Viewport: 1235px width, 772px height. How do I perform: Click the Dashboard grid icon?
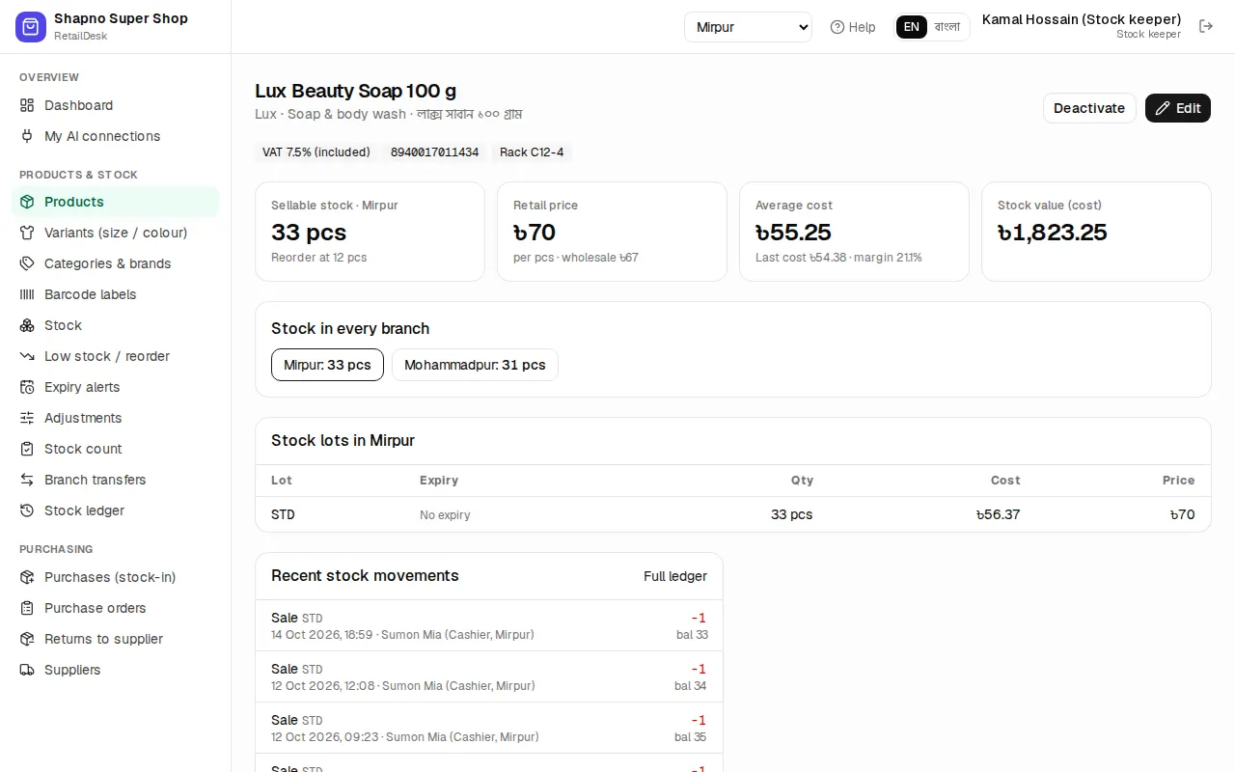coord(27,105)
